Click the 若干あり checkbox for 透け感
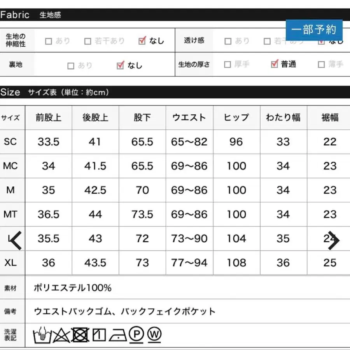This screenshot has height=350, width=350. pyautogui.click(x=267, y=40)
